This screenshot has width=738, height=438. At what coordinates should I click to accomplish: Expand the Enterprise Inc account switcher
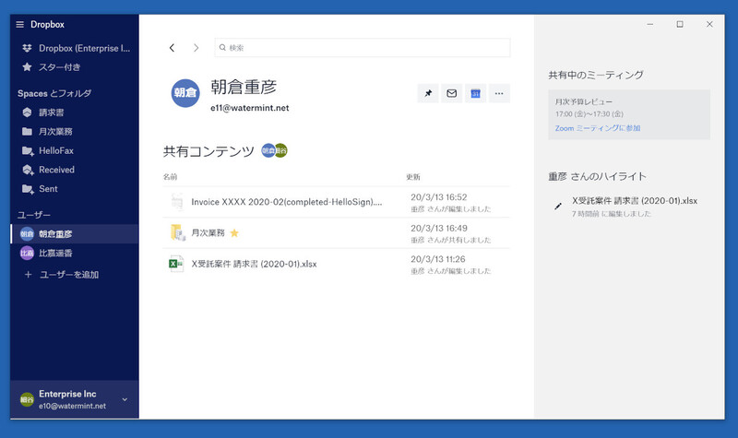tap(125, 399)
